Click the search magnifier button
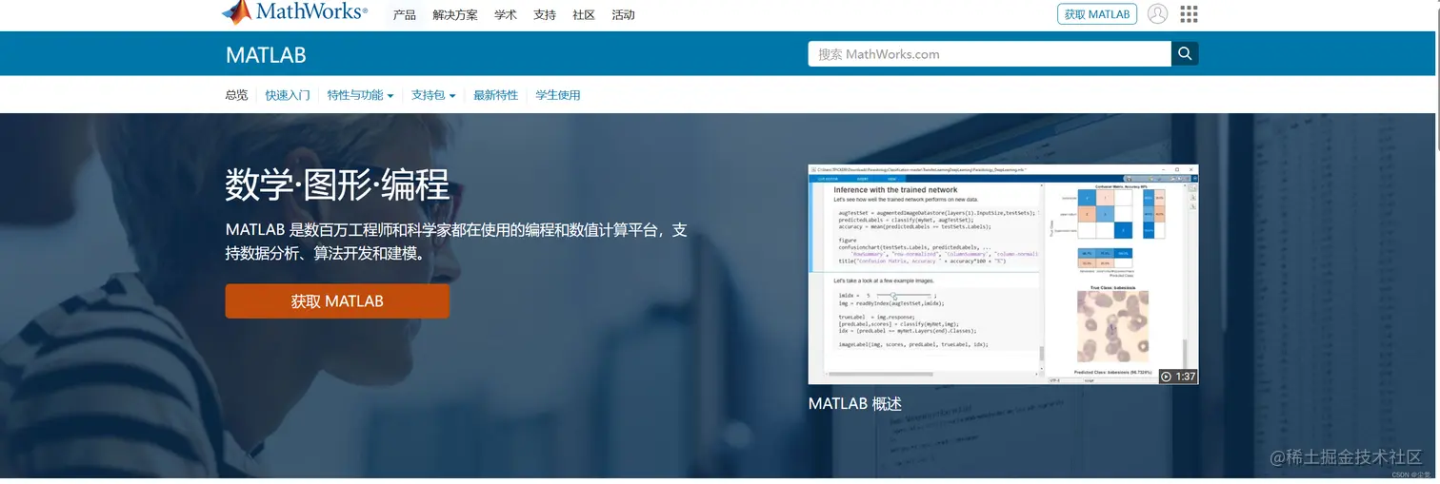 click(x=1185, y=54)
